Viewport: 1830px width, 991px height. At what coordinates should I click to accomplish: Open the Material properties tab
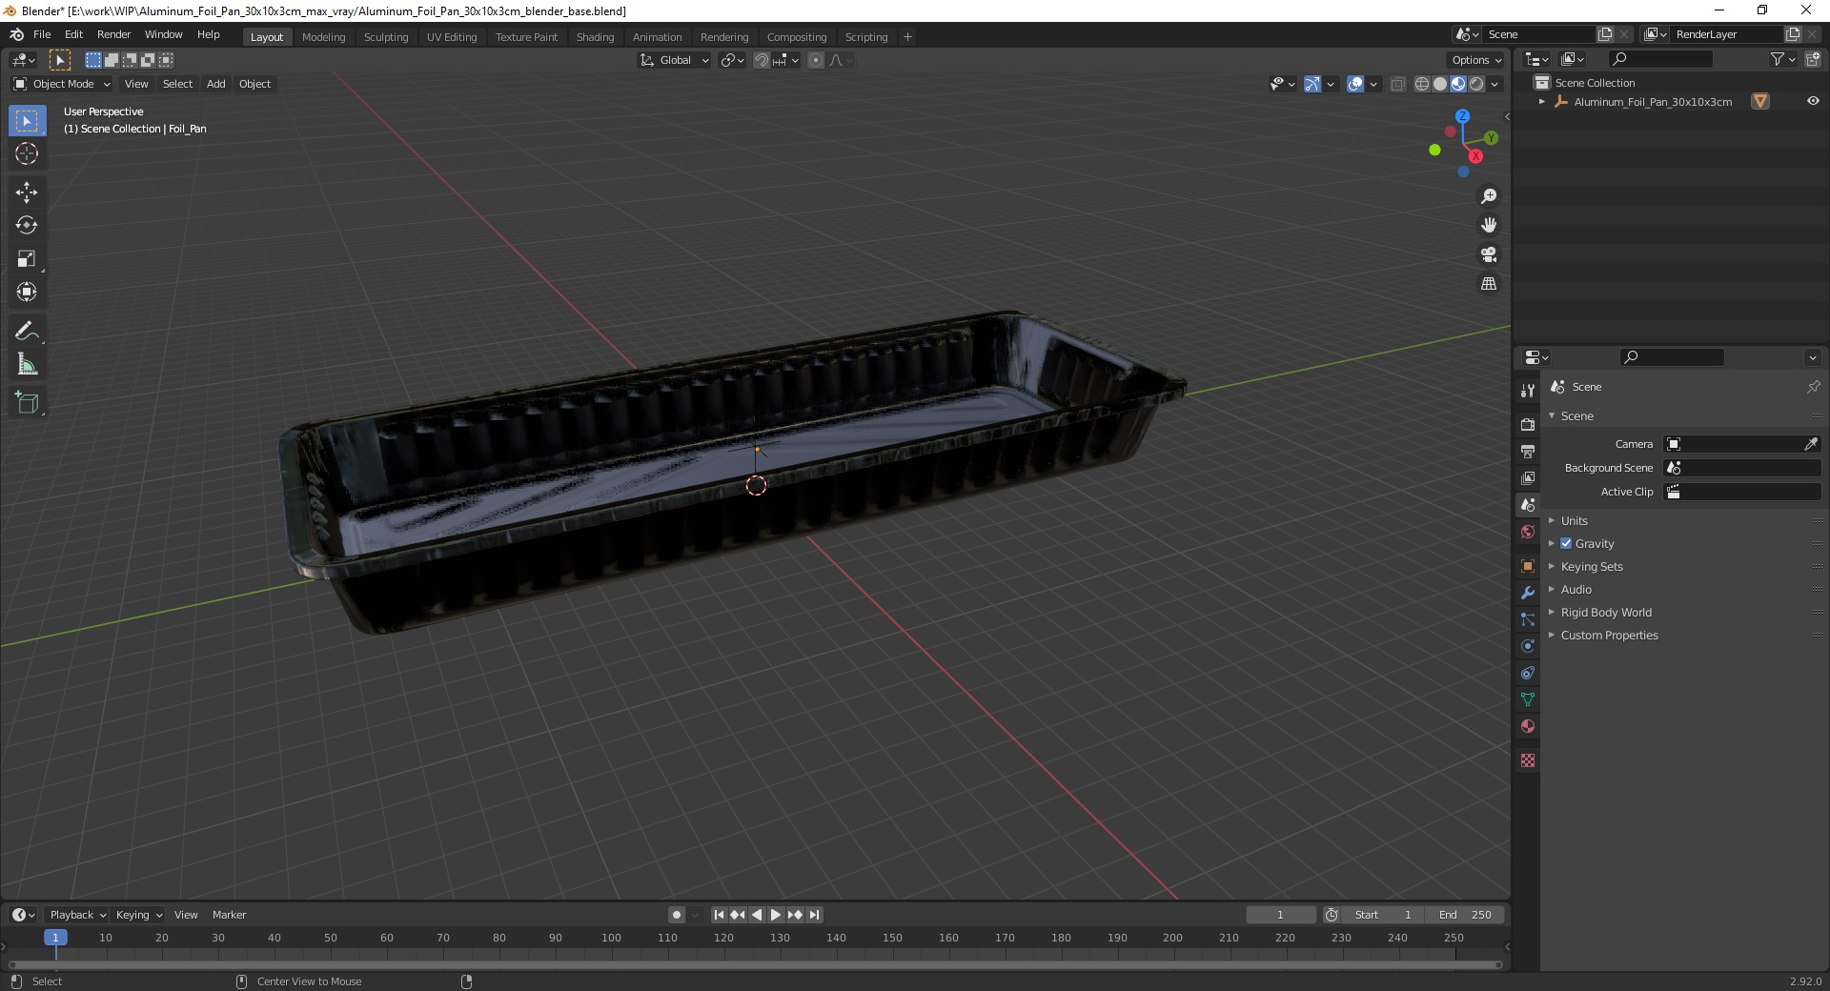click(x=1528, y=726)
